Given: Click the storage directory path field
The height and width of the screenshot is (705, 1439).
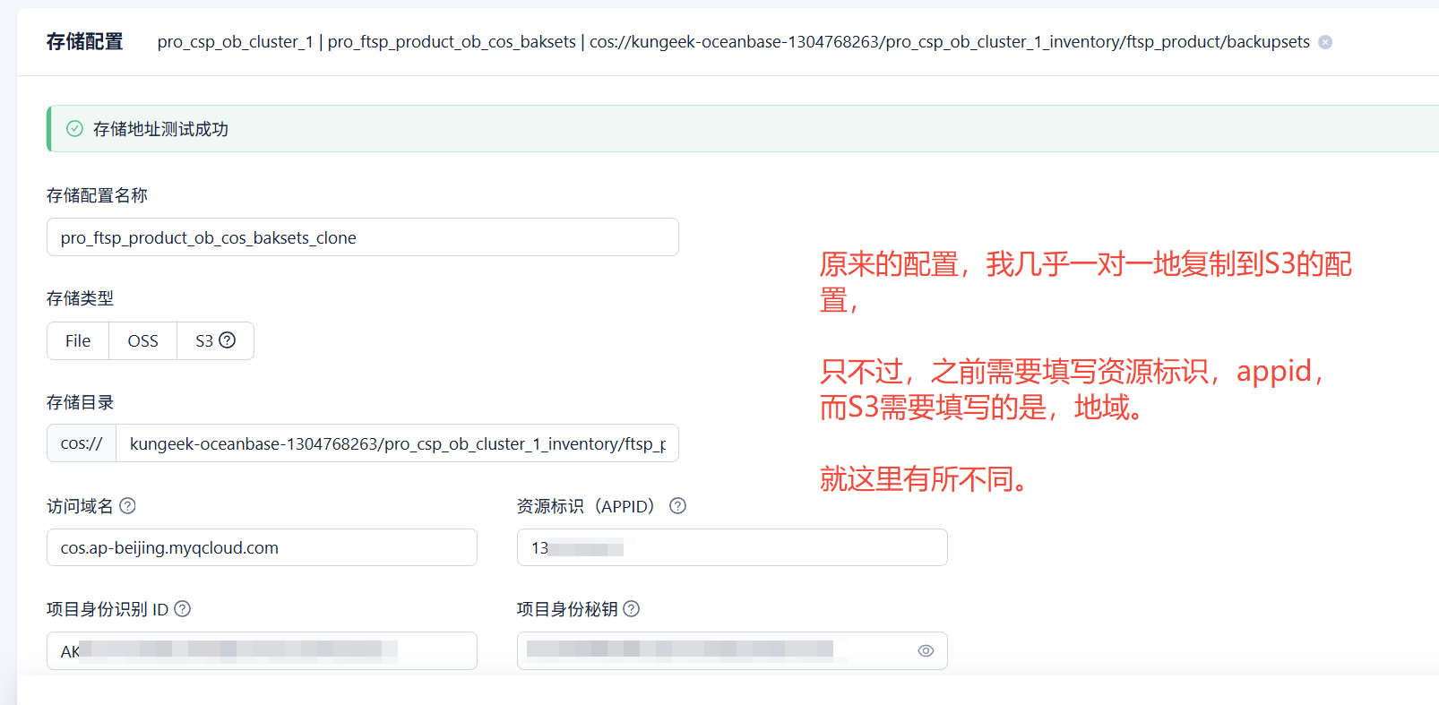Looking at the screenshot, I should pyautogui.click(x=397, y=443).
